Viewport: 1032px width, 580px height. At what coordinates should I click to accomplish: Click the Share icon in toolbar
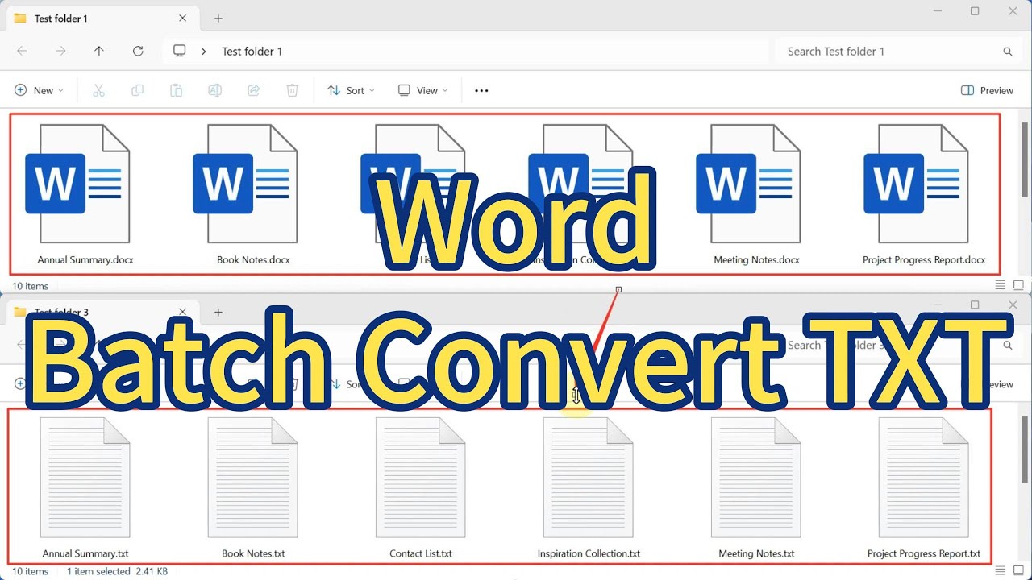click(x=253, y=90)
